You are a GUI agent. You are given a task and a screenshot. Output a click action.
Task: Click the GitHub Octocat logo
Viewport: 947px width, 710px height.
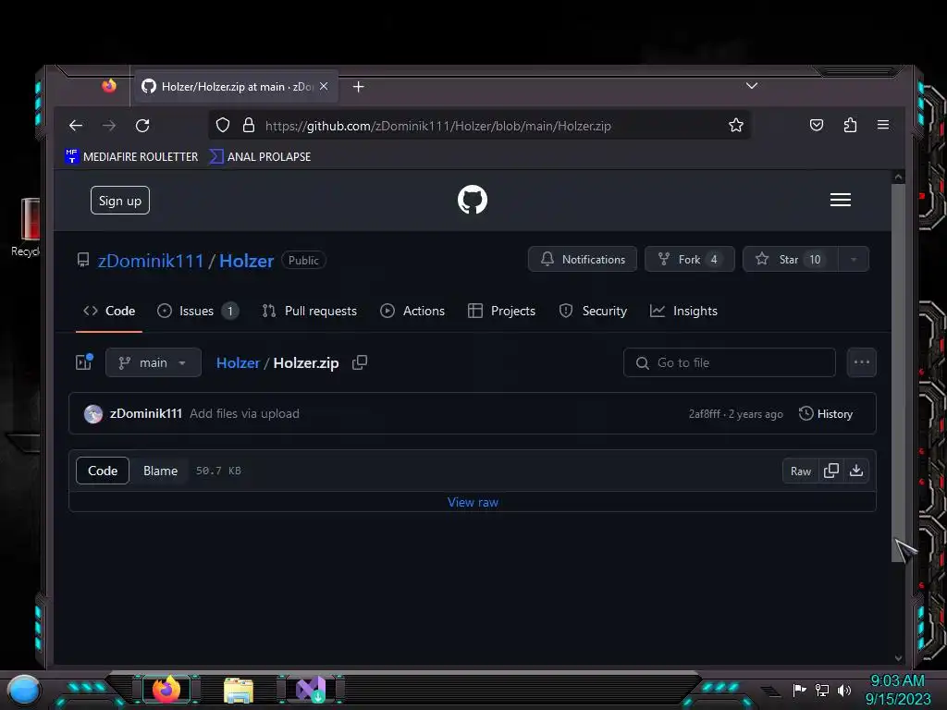pyautogui.click(x=473, y=200)
